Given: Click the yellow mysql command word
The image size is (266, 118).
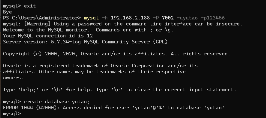Looking at the screenshot, I should (91, 18).
